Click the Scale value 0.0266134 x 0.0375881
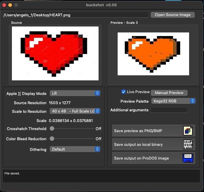 pos(71,121)
